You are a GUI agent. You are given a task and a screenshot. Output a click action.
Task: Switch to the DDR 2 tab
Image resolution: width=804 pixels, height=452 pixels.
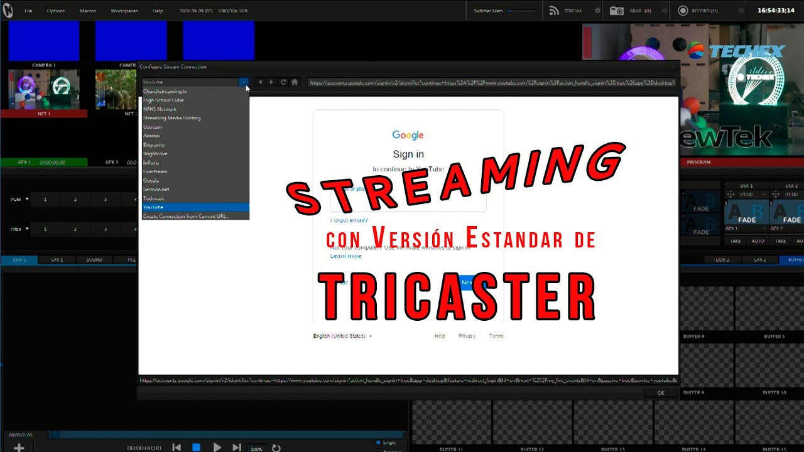tap(722, 259)
